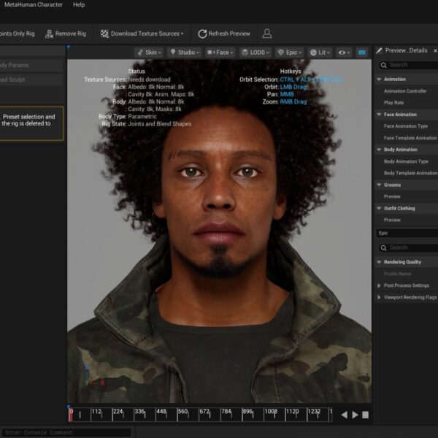
Task: Select the Face Template Animation row
Action: [x=407, y=138]
